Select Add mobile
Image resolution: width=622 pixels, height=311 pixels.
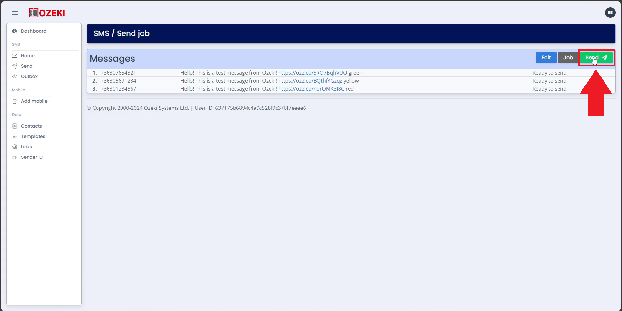pos(34,101)
